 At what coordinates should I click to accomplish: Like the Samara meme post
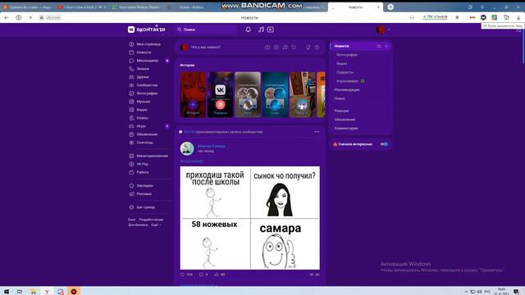click(x=186, y=275)
